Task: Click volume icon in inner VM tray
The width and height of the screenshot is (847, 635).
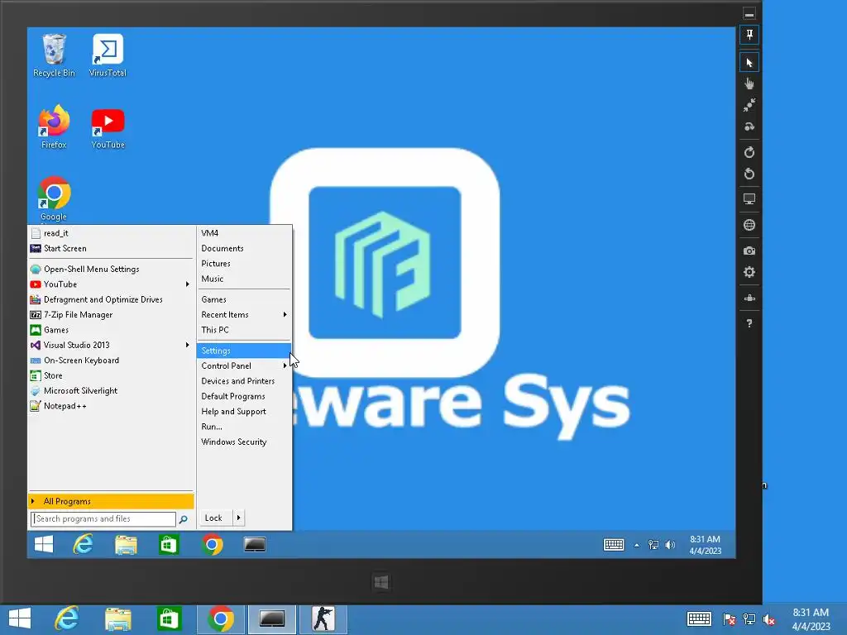Action: click(670, 545)
